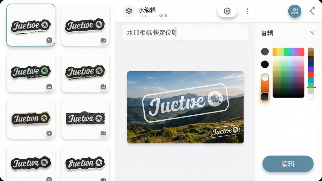322x181 pixels.
Task: Click the layers icon beside the 水编辑 title
Action: pyautogui.click(x=129, y=11)
